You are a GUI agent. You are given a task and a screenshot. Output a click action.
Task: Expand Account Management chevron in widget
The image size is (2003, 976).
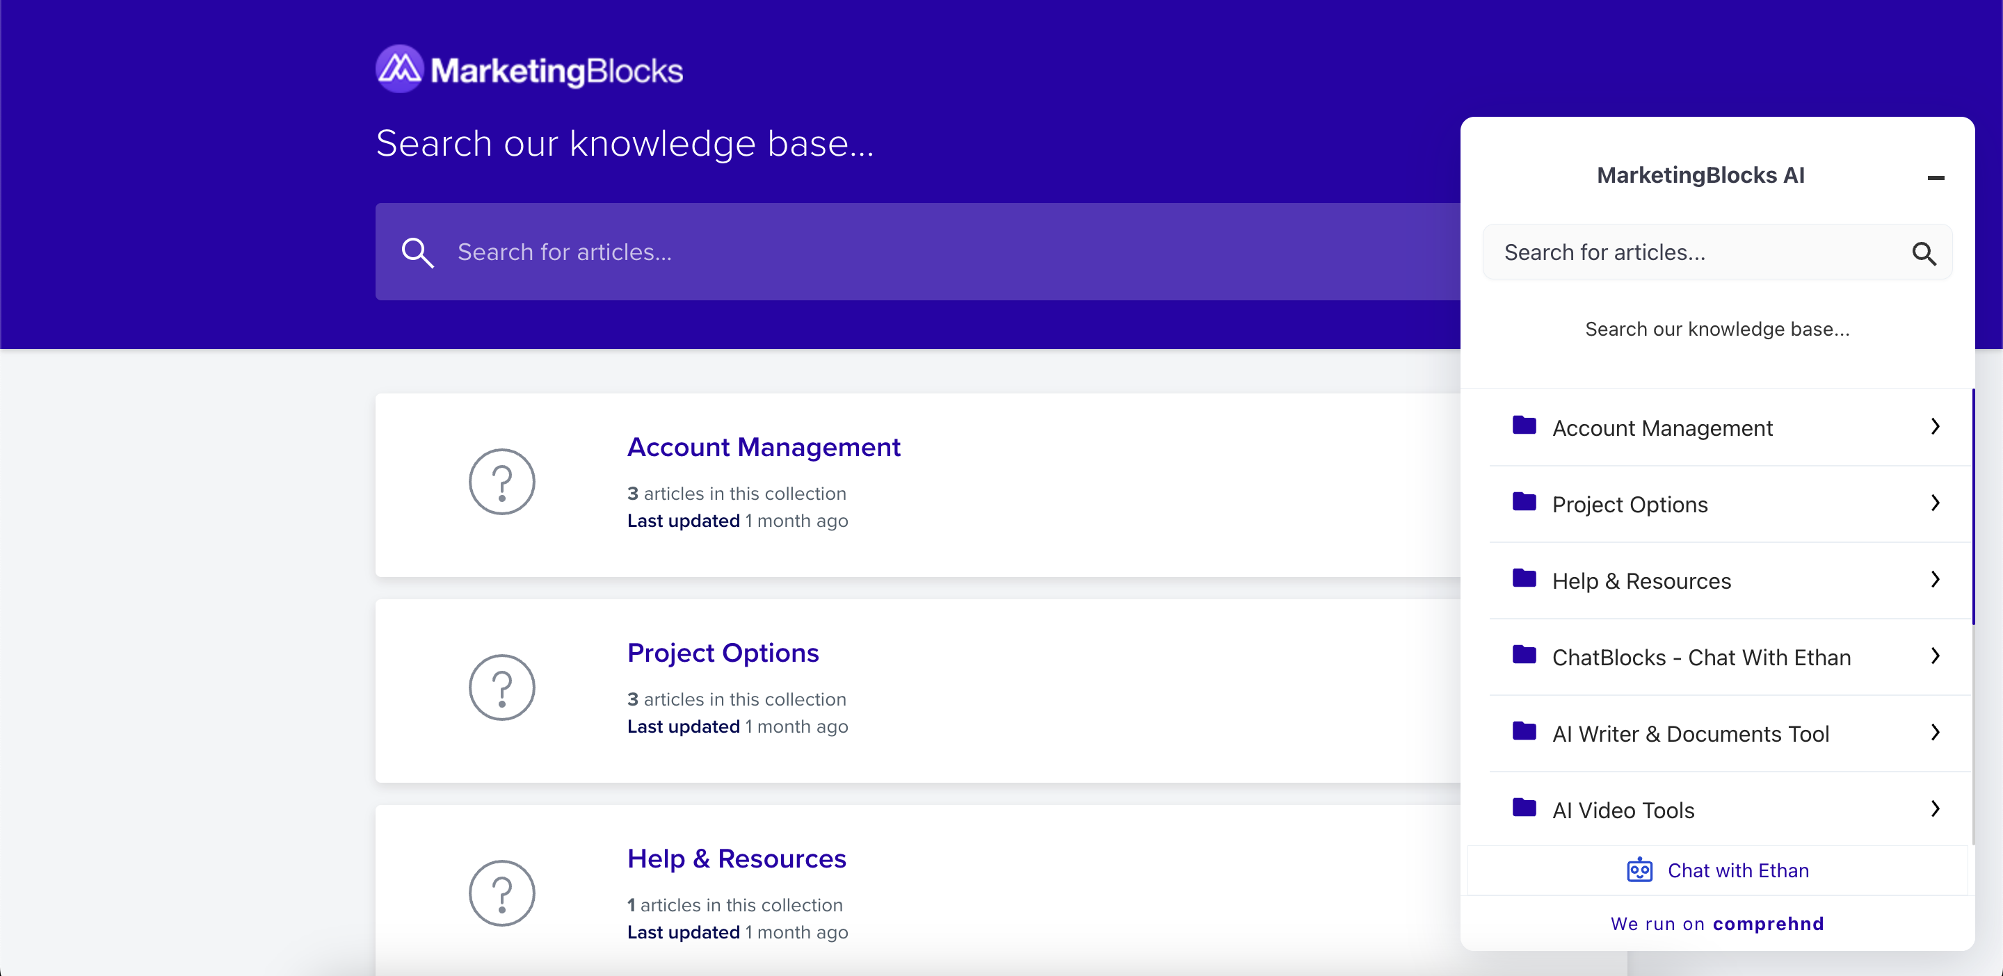(x=1935, y=427)
